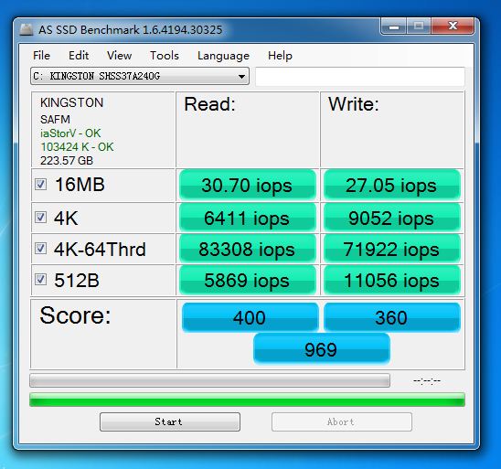Start the benchmark with the Start button
501x469 pixels.
(x=170, y=421)
